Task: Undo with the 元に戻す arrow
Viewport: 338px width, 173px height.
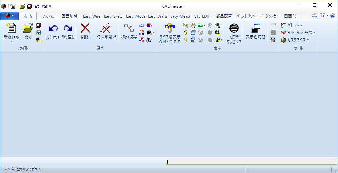Action: [x=53, y=28]
